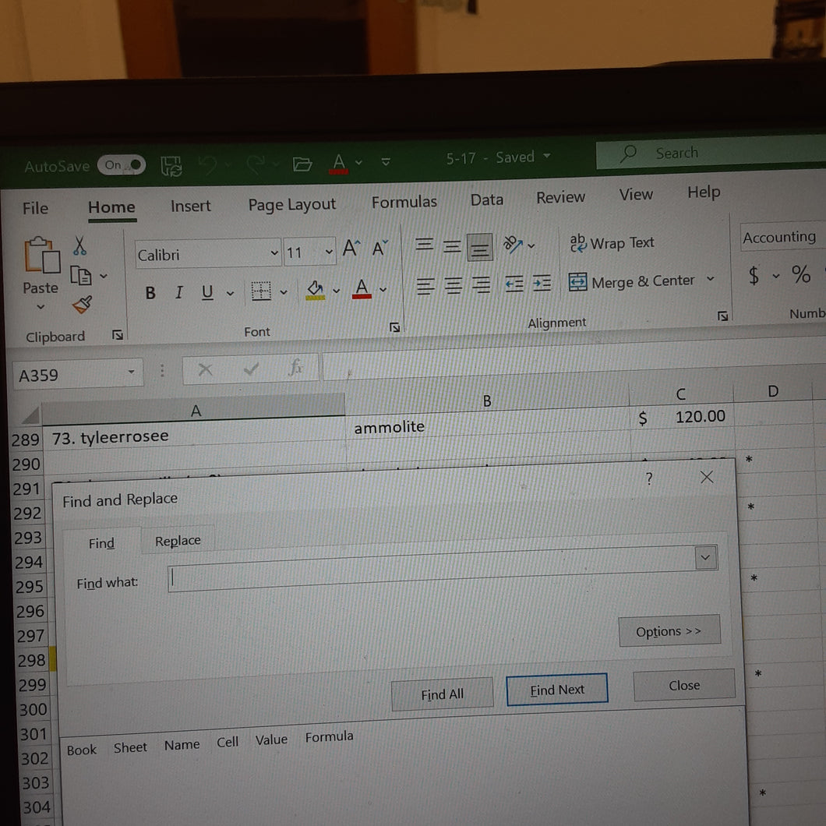Open the Merge & Center dropdown arrow
826x826 pixels.
[x=710, y=278]
